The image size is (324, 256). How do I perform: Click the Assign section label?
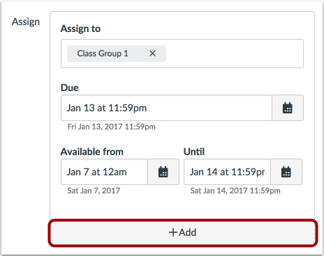pos(26,22)
